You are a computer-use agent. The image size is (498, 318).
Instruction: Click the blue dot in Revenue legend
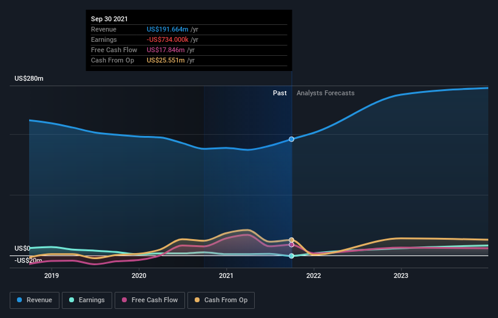(x=19, y=300)
